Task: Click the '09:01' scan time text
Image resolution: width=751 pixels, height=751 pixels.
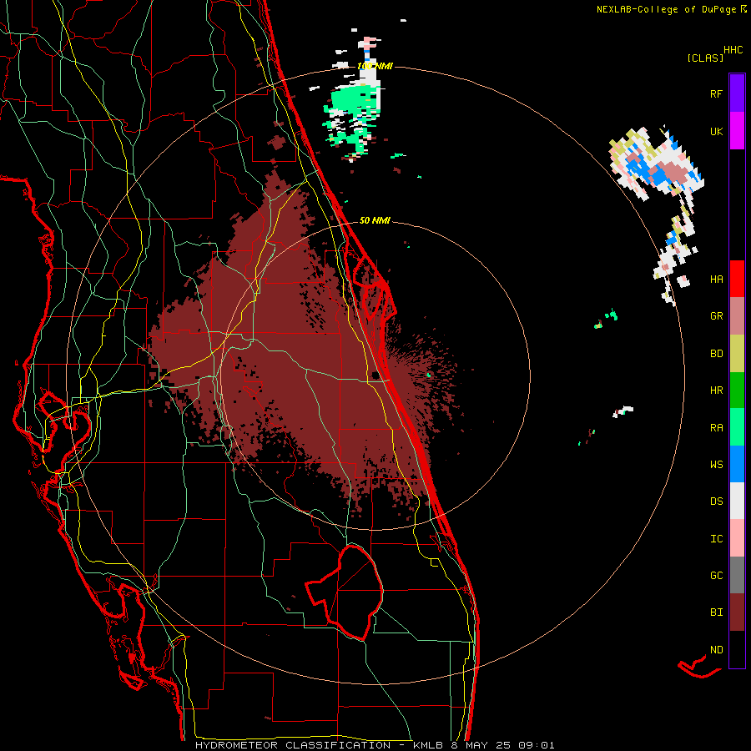Action: 535,745
